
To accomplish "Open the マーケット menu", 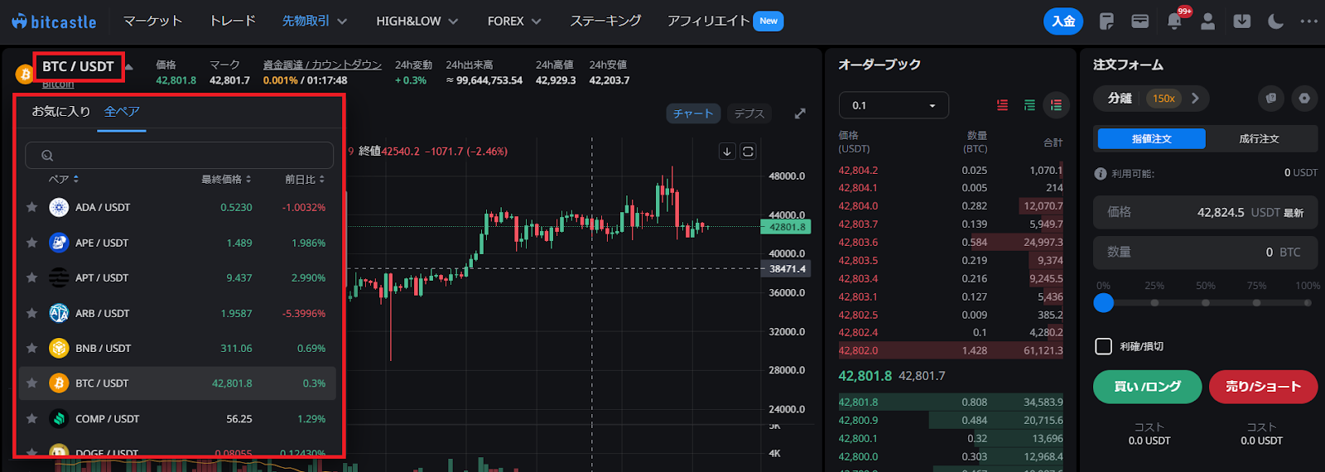I will (152, 21).
